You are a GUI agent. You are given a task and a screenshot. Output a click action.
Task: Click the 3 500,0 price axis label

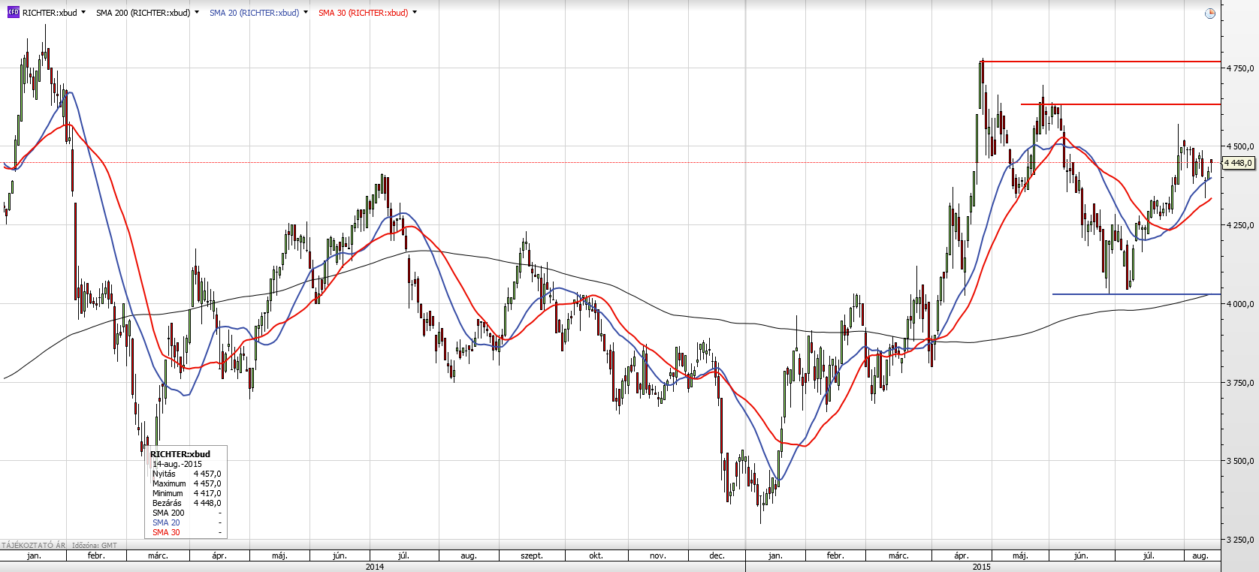[x=1240, y=461]
